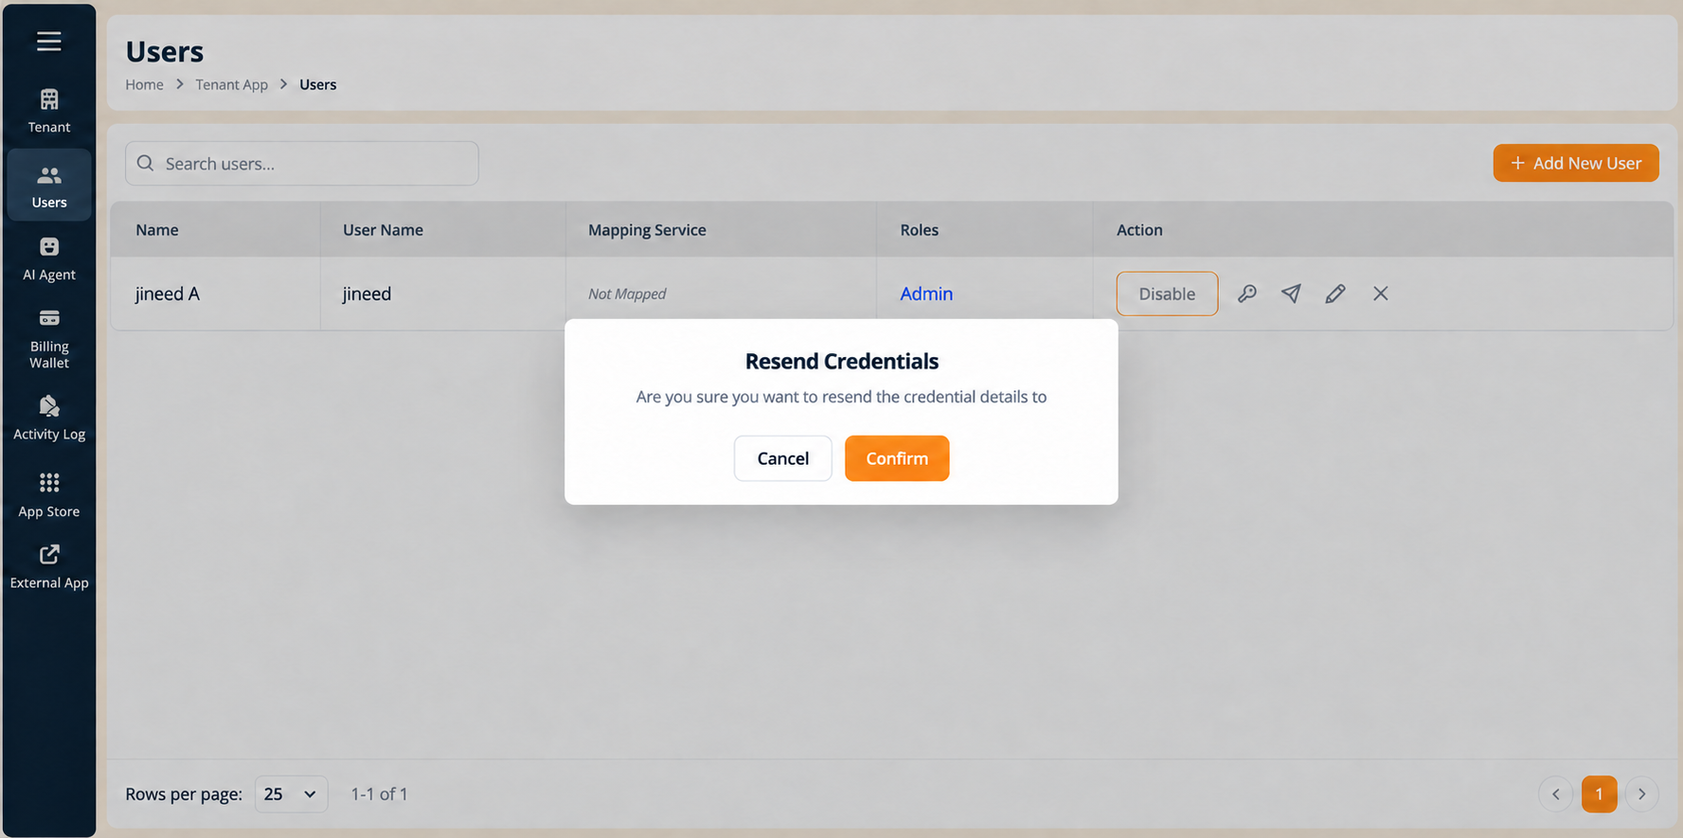Click the 'Resend Credentials' dialog title
The image size is (1683, 838).
tap(841, 361)
